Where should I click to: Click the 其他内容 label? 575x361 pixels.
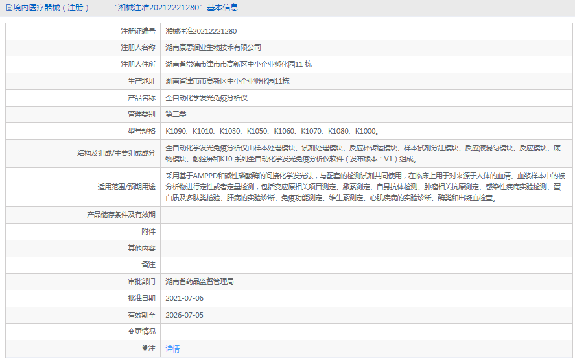(x=141, y=248)
